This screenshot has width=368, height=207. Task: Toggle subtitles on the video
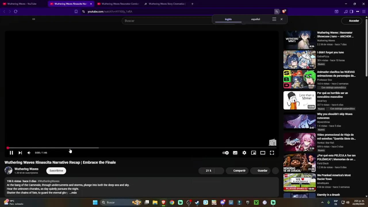pyautogui.click(x=235, y=153)
